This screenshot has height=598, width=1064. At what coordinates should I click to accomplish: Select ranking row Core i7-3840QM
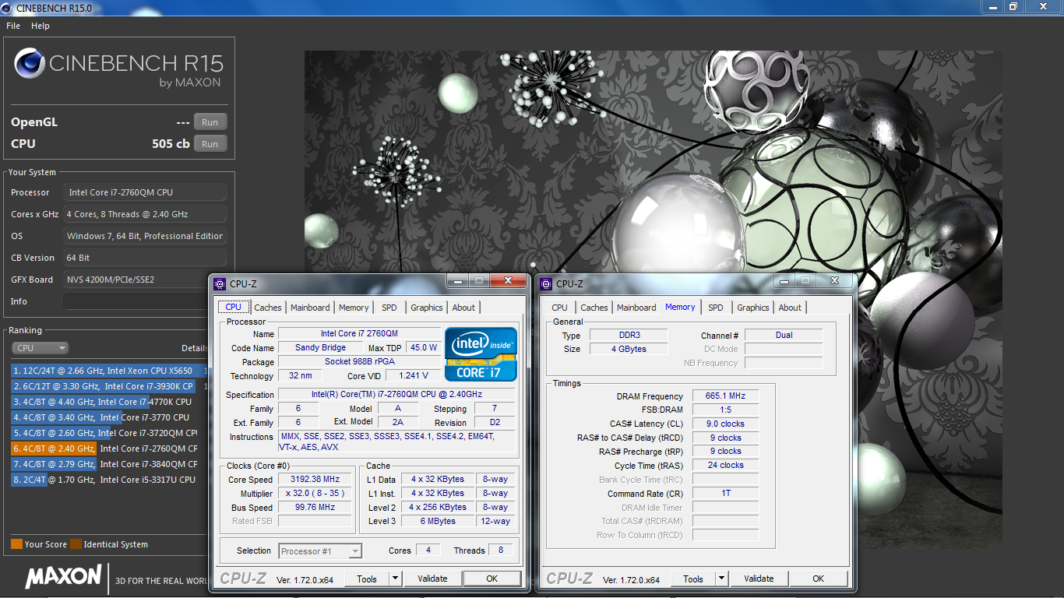pyautogui.click(x=109, y=464)
